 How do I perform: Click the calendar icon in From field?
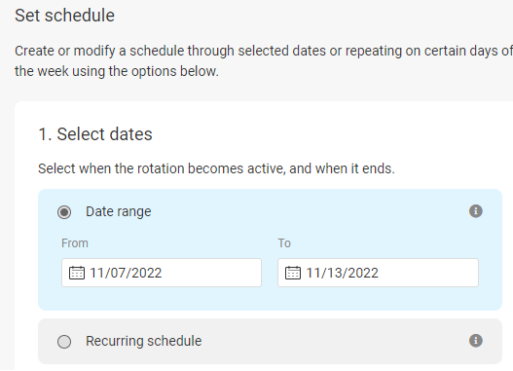click(x=77, y=273)
